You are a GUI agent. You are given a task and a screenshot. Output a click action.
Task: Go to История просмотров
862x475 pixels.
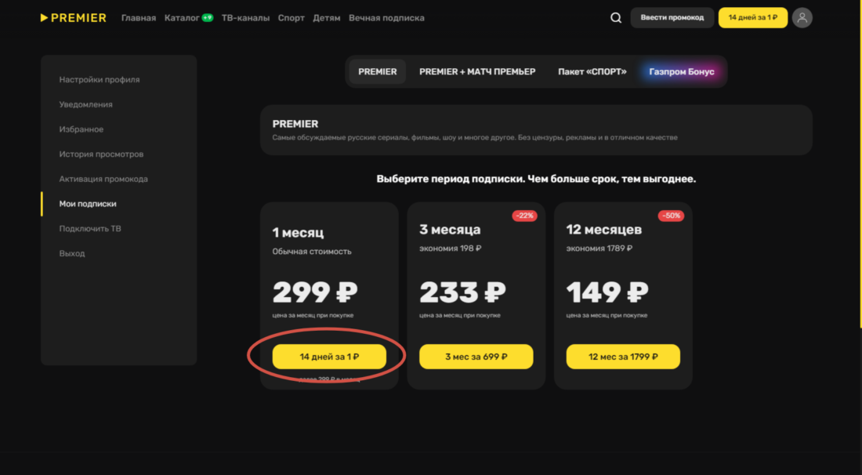pos(101,154)
